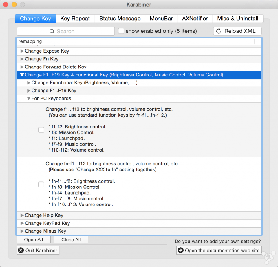The height and width of the screenshot is (267, 278).
Task: Collapse the For PC keyboards group
Action: tap(29, 99)
